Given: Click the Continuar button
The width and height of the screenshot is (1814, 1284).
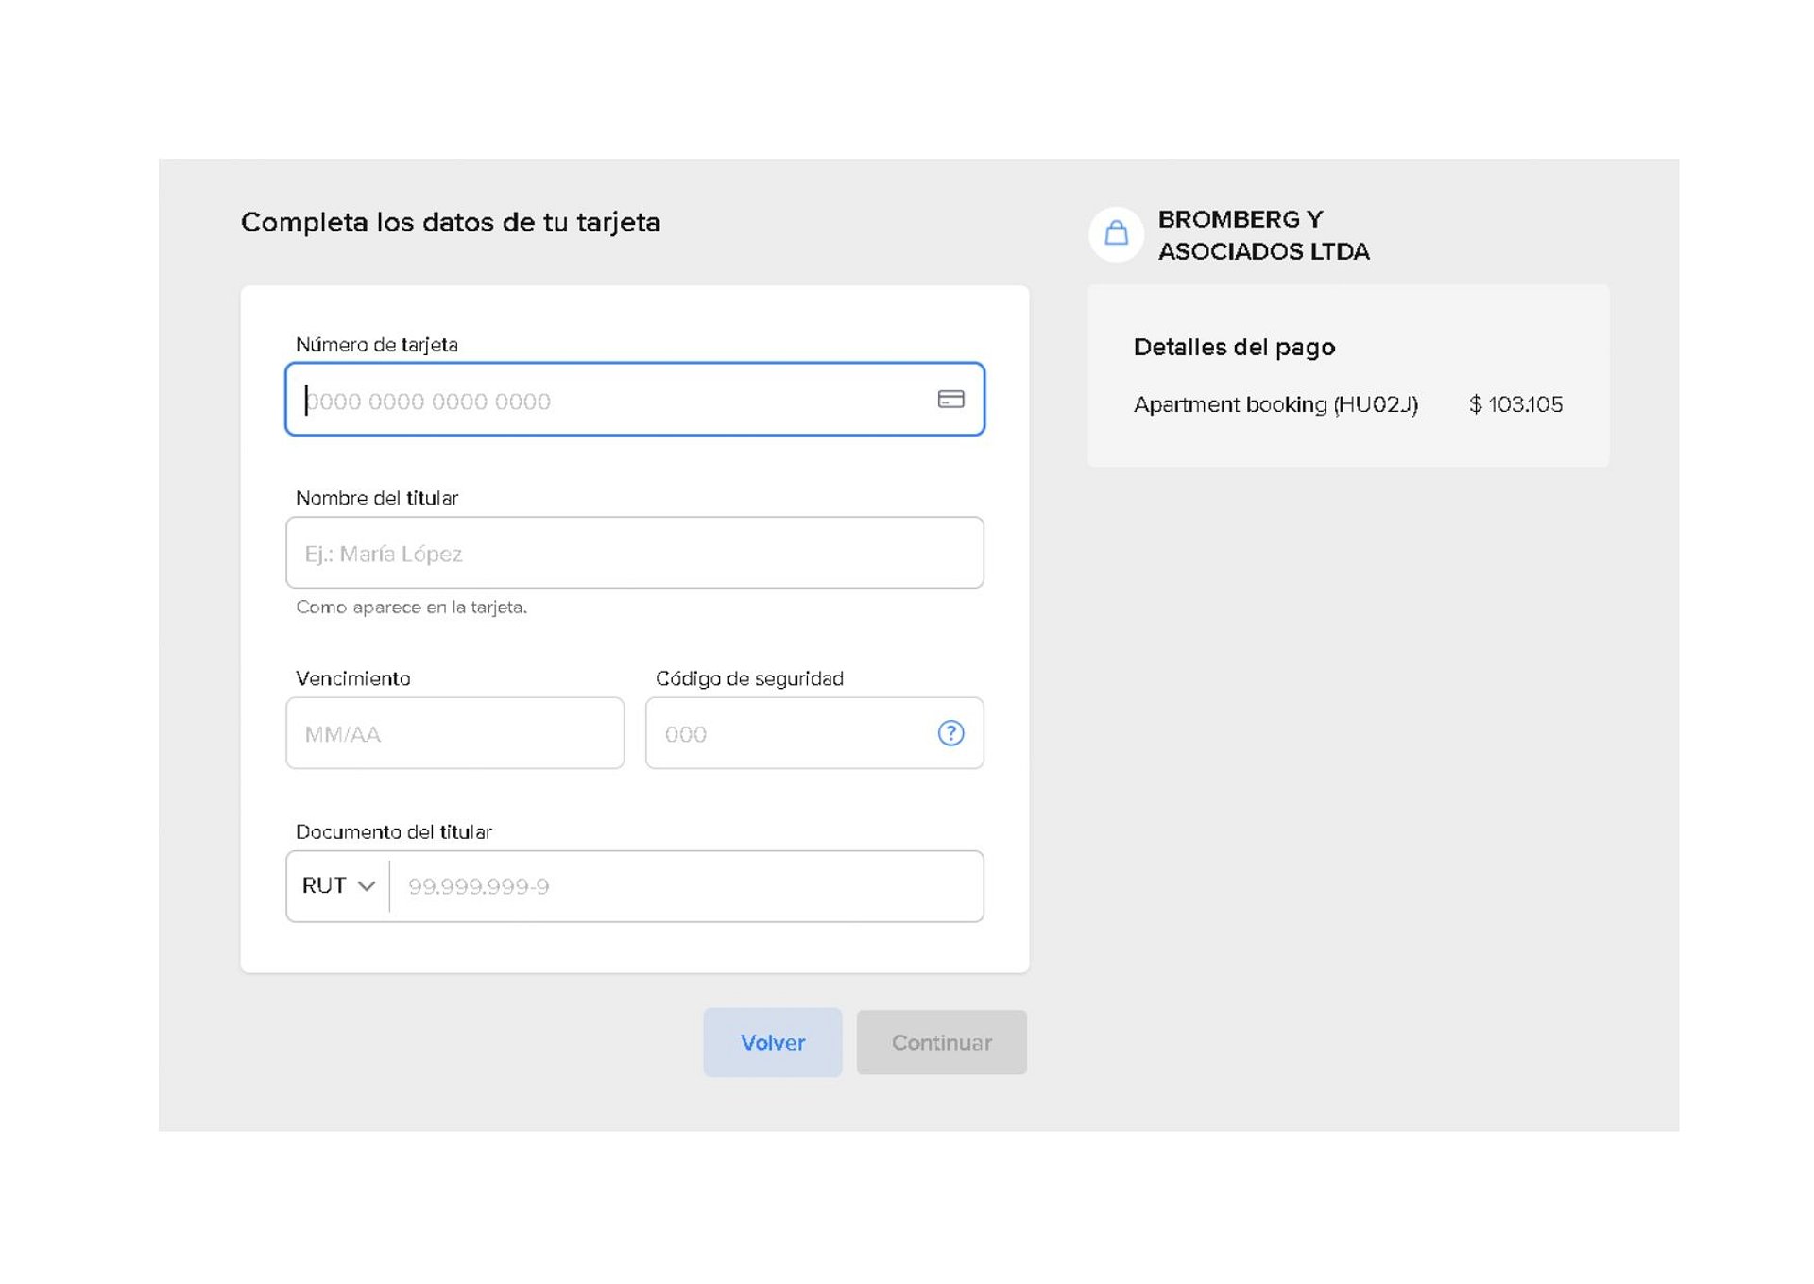Looking at the screenshot, I should pyautogui.click(x=941, y=1042).
